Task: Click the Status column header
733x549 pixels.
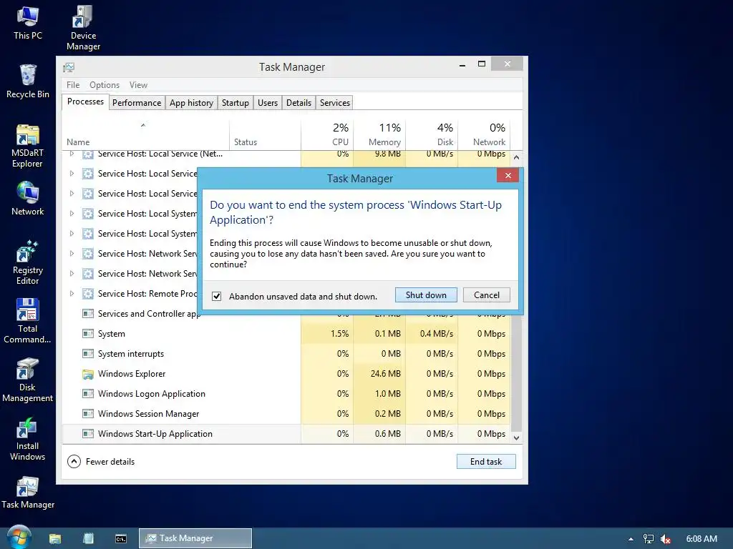Action: coord(265,134)
